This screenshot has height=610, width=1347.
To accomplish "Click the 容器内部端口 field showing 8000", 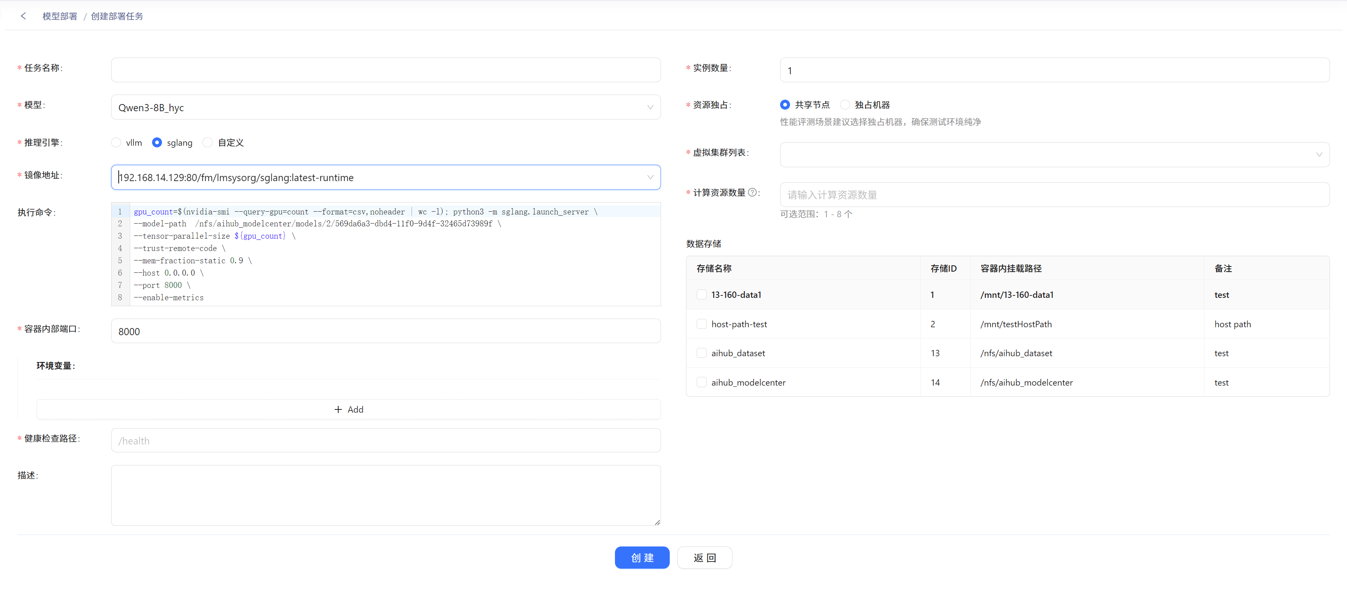I will [386, 331].
